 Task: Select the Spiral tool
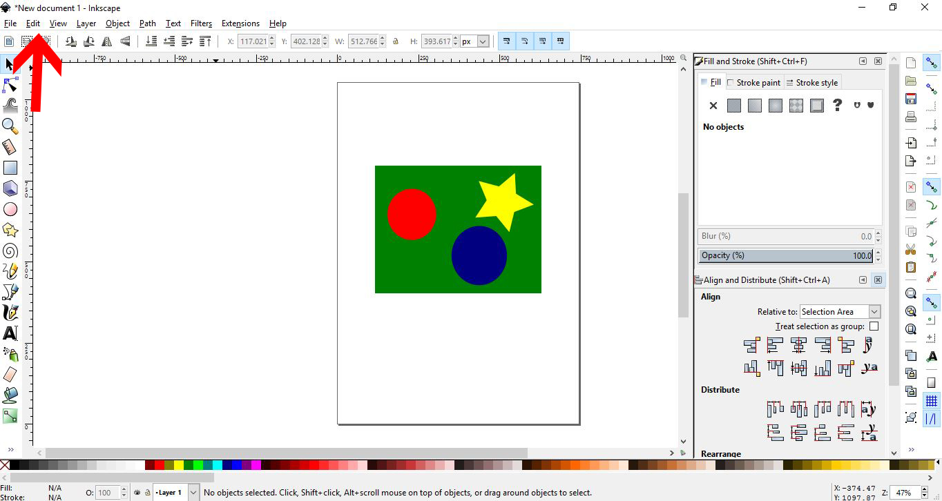10,250
